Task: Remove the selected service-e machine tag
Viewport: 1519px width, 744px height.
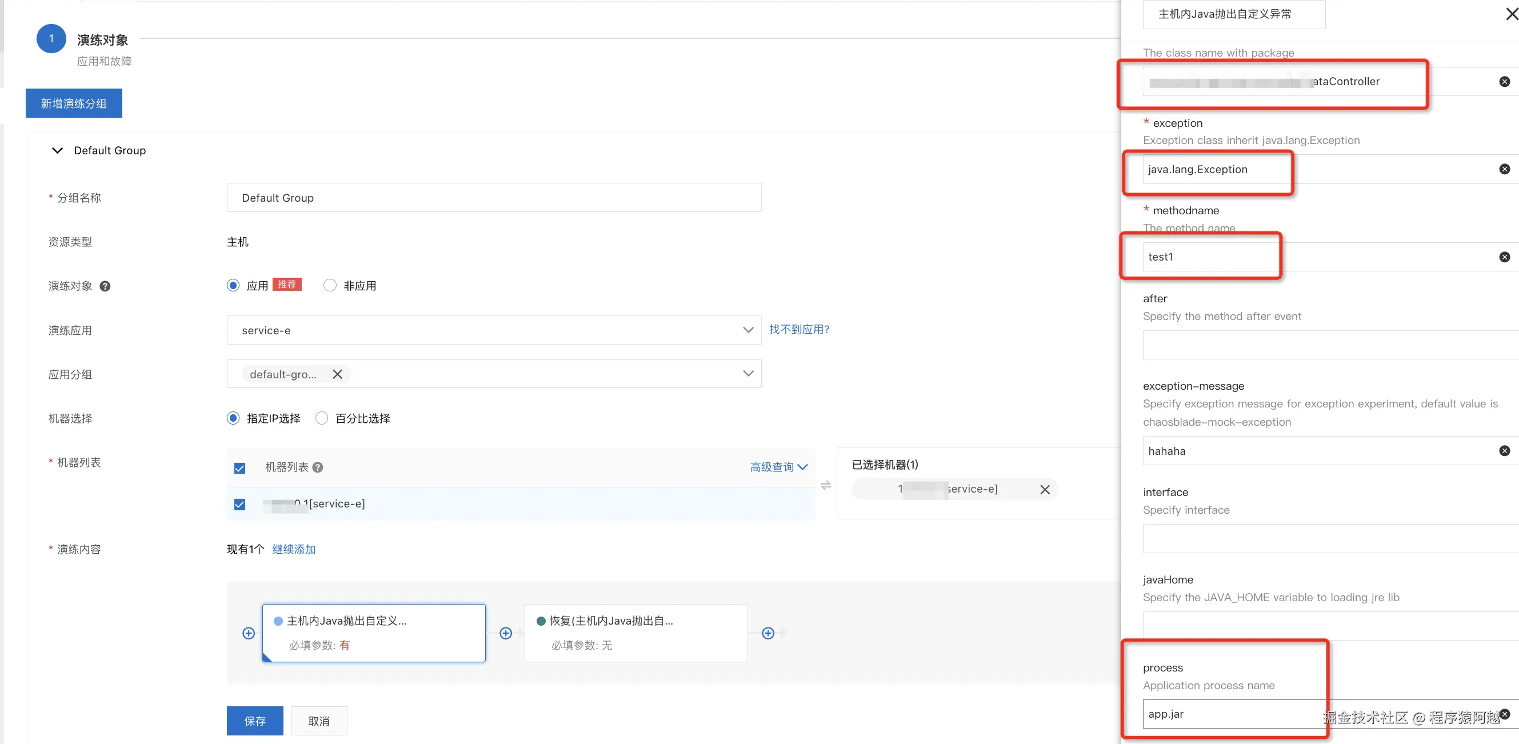Action: [1044, 489]
